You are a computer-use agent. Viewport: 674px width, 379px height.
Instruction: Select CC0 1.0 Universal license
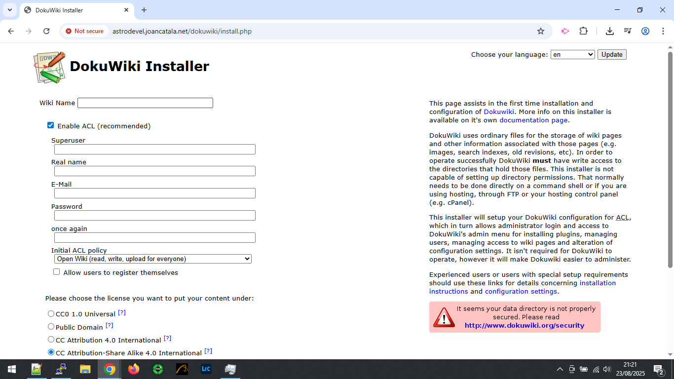pos(51,313)
